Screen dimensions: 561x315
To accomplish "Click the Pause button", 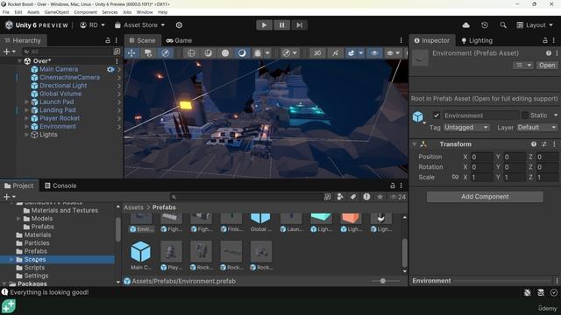I will 281,25.
